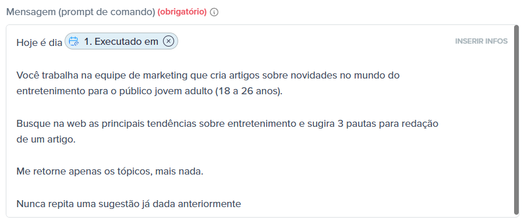Click the calendar icon in the Executado em chip

pos(74,41)
